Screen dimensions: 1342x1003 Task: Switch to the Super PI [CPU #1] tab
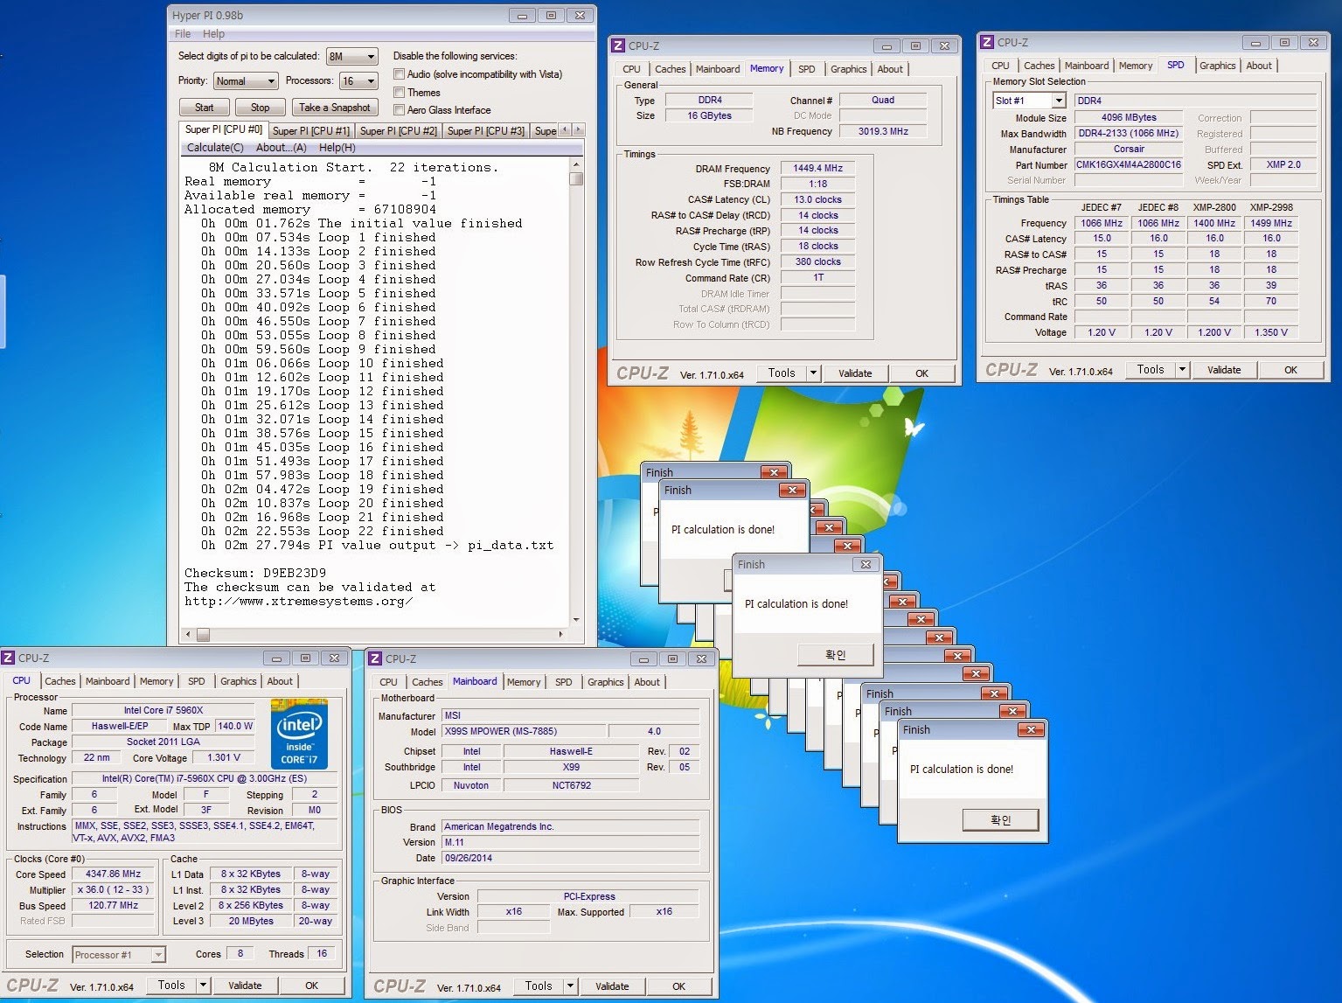[x=311, y=131]
